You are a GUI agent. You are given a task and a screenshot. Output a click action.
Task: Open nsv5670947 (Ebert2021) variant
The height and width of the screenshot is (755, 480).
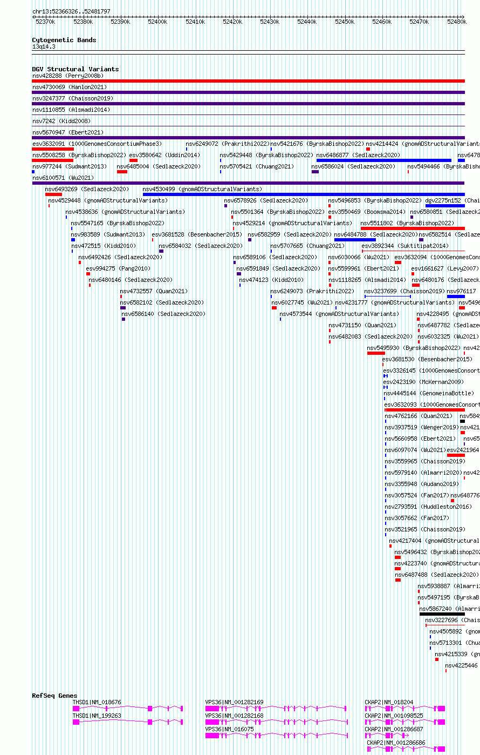67,132
